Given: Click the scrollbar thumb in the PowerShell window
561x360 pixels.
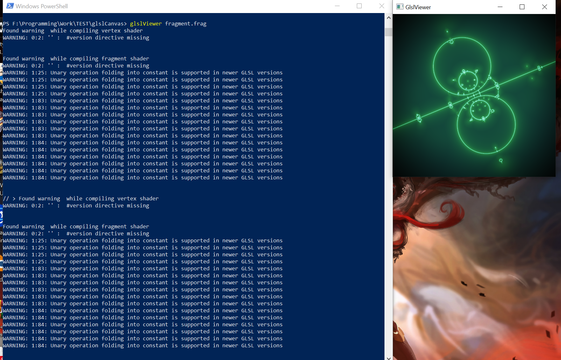Looking at the screenshot, I should click(x=388, y=32).
